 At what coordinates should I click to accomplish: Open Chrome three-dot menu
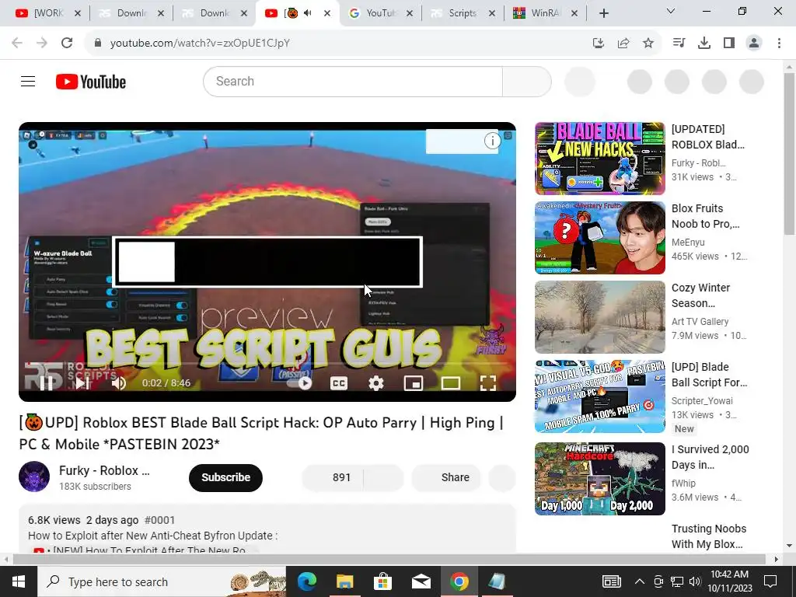coord(779,43)
